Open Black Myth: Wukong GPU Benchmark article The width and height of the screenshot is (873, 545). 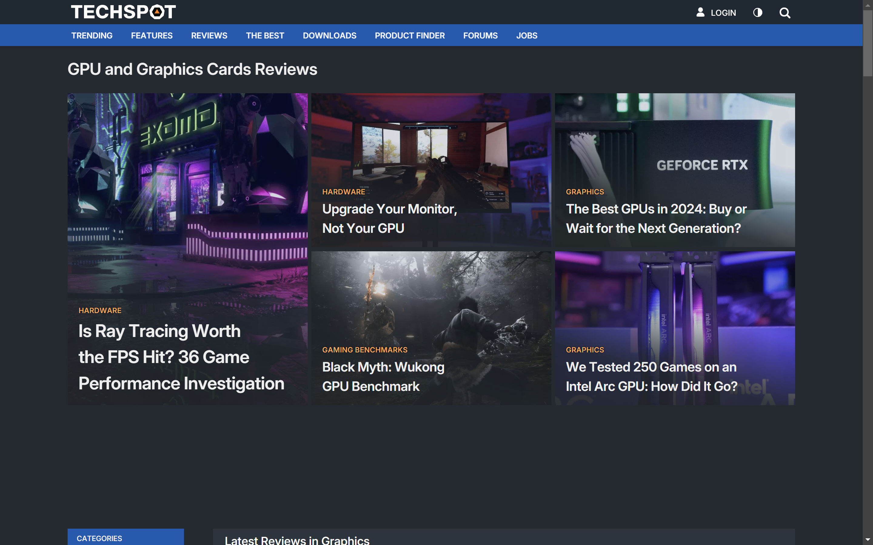coord(383,376)
